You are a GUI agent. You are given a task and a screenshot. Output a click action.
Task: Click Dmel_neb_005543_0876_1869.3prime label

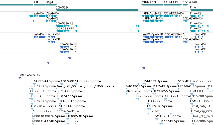[85, 86]
